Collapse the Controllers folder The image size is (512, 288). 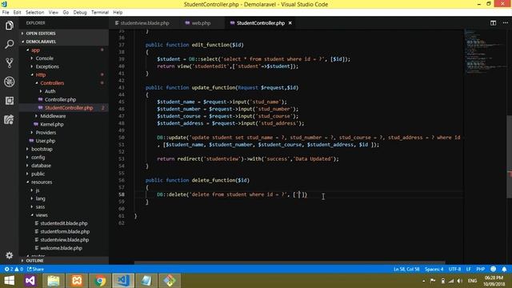pyautogui.click(x=63, y=83)
